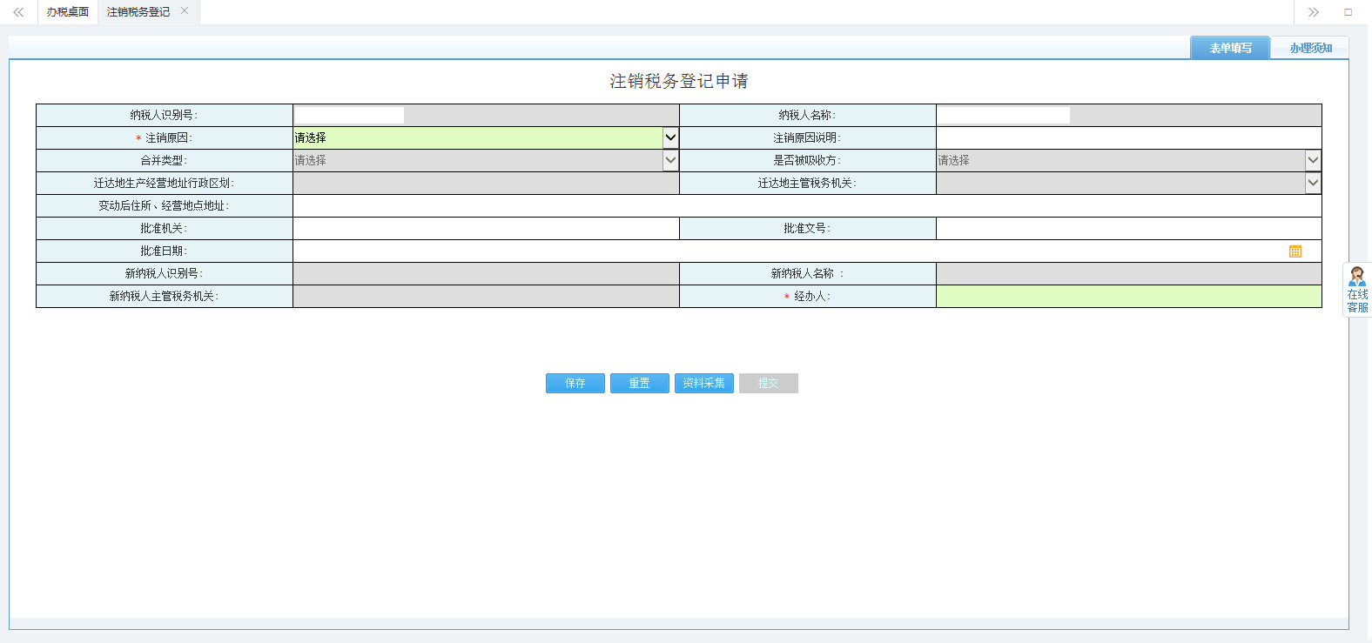Expand the 合并类型 dropdown arrow
This screenshot has width=1372, height=643.
[670, 160]
